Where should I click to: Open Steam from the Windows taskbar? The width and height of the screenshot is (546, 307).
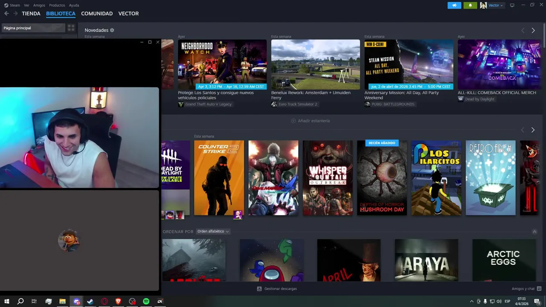click(x=90, y=301)
